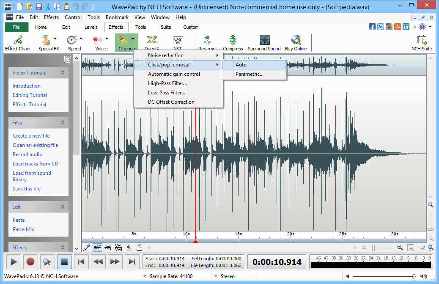Click the horizontal zoom slider

click(x=382, y=248)
